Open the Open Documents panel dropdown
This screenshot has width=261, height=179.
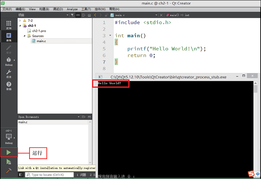coord(79,117)
